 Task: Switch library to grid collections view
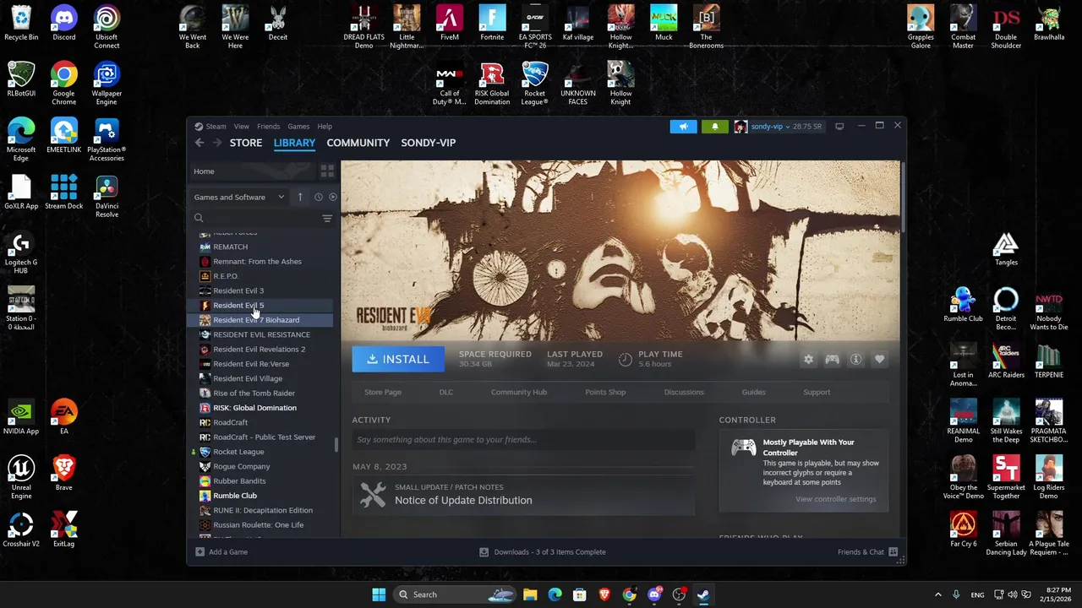(327, 171)
